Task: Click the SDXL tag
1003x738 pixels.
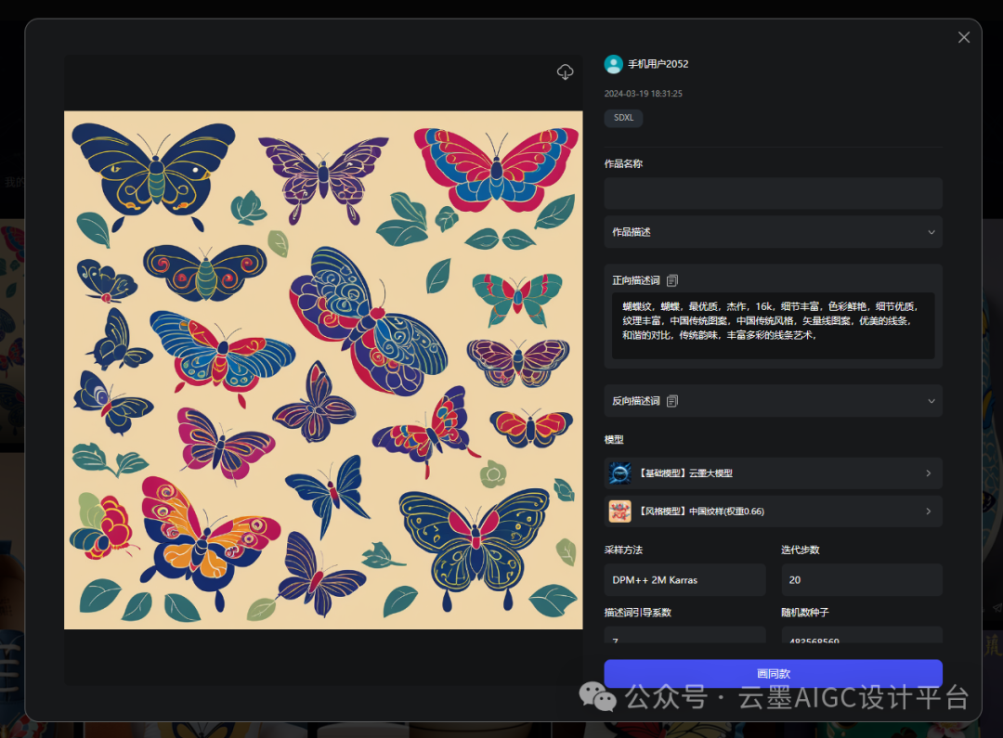Action: click(624, 118)
